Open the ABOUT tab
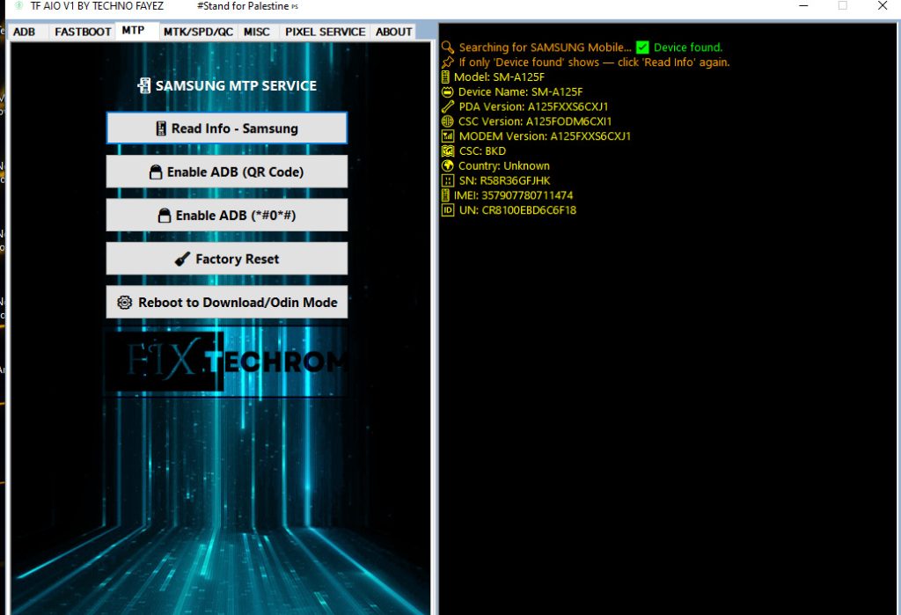Viewport: 901px width, 615px height. (393, 32)
